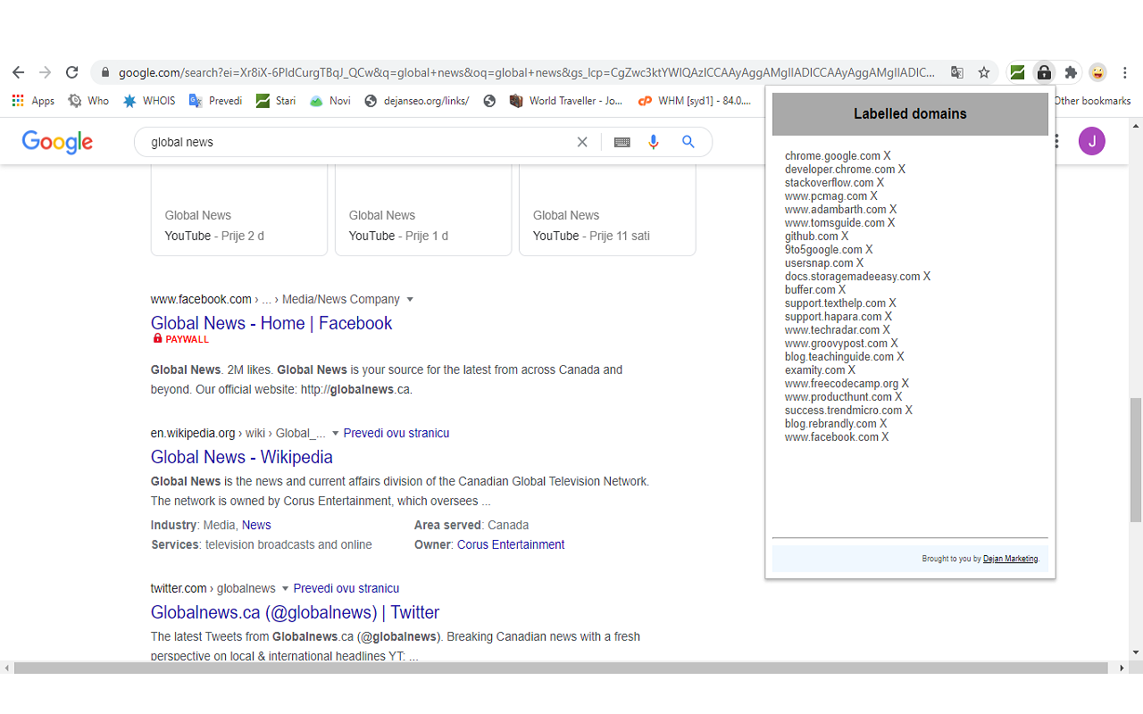This screenshot has height=714, width=1143.
Task: Remove www.facebook.com using its X
Action: (886, 437)
